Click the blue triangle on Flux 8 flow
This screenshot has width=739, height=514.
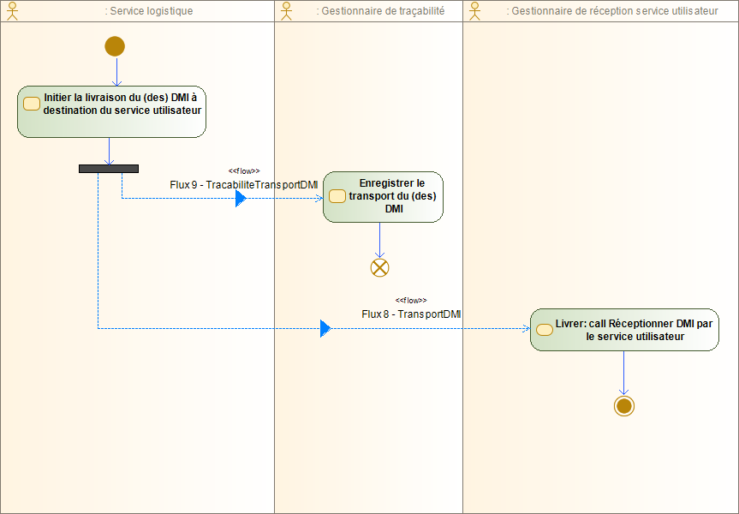tap(325, 327)
